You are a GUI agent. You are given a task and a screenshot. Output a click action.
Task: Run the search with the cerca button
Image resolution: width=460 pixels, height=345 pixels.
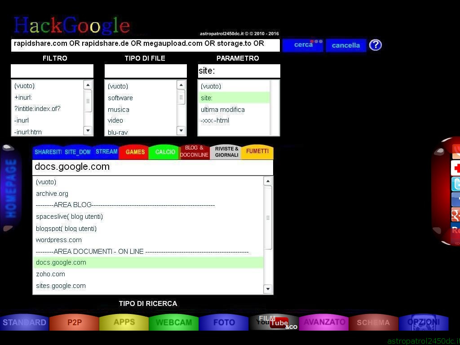tap(303, 45)
